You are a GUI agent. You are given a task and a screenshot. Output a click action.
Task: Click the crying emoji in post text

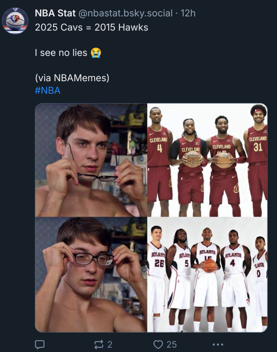[x=96, y=53]
